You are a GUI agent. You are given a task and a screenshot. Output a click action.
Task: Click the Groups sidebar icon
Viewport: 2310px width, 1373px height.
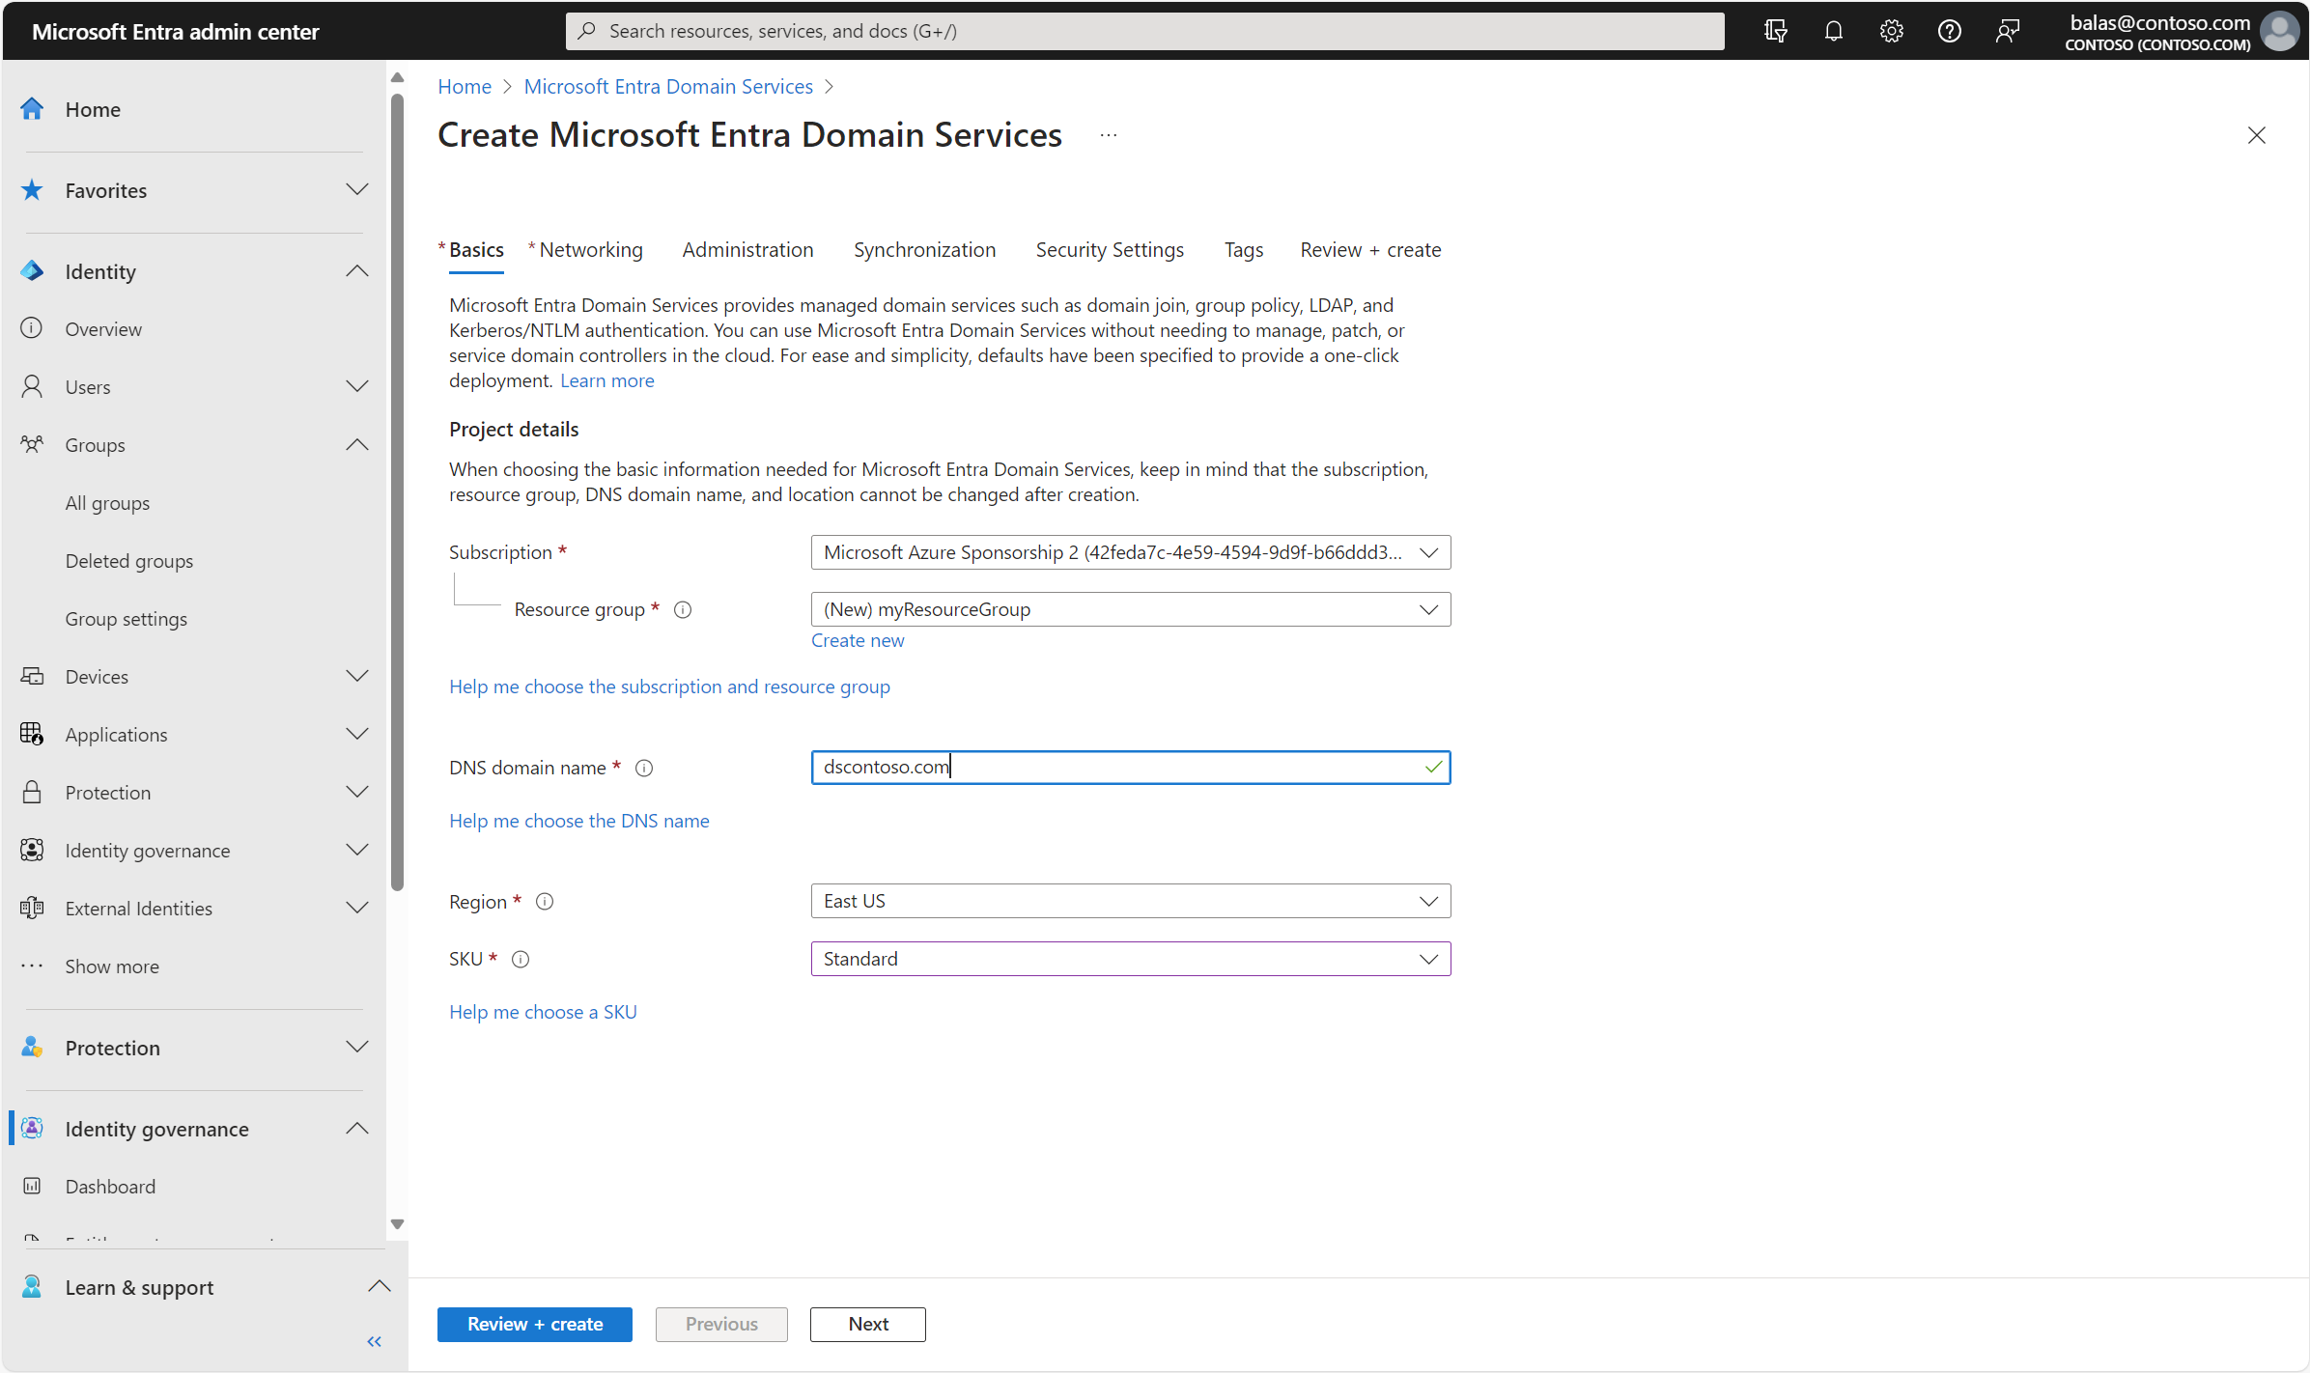(x=33, y=443)
